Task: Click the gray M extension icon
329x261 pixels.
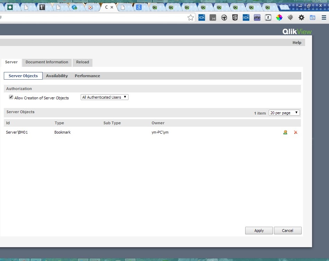Action: click(213, 18)
